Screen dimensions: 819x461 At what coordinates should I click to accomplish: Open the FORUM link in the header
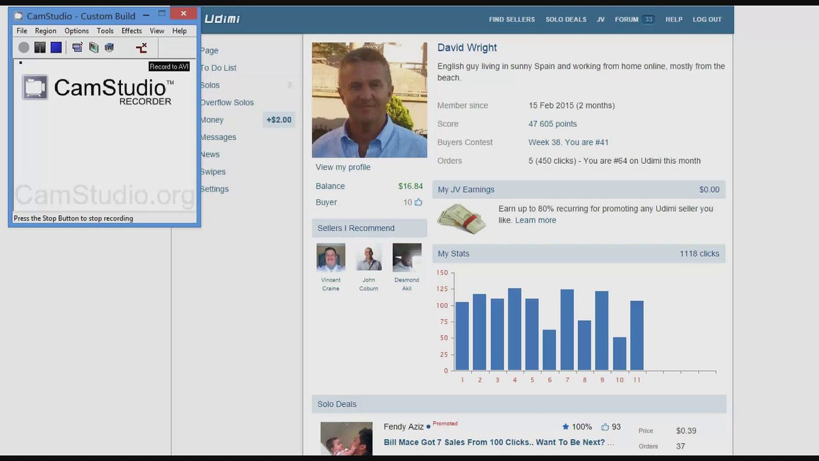(626, 20)
